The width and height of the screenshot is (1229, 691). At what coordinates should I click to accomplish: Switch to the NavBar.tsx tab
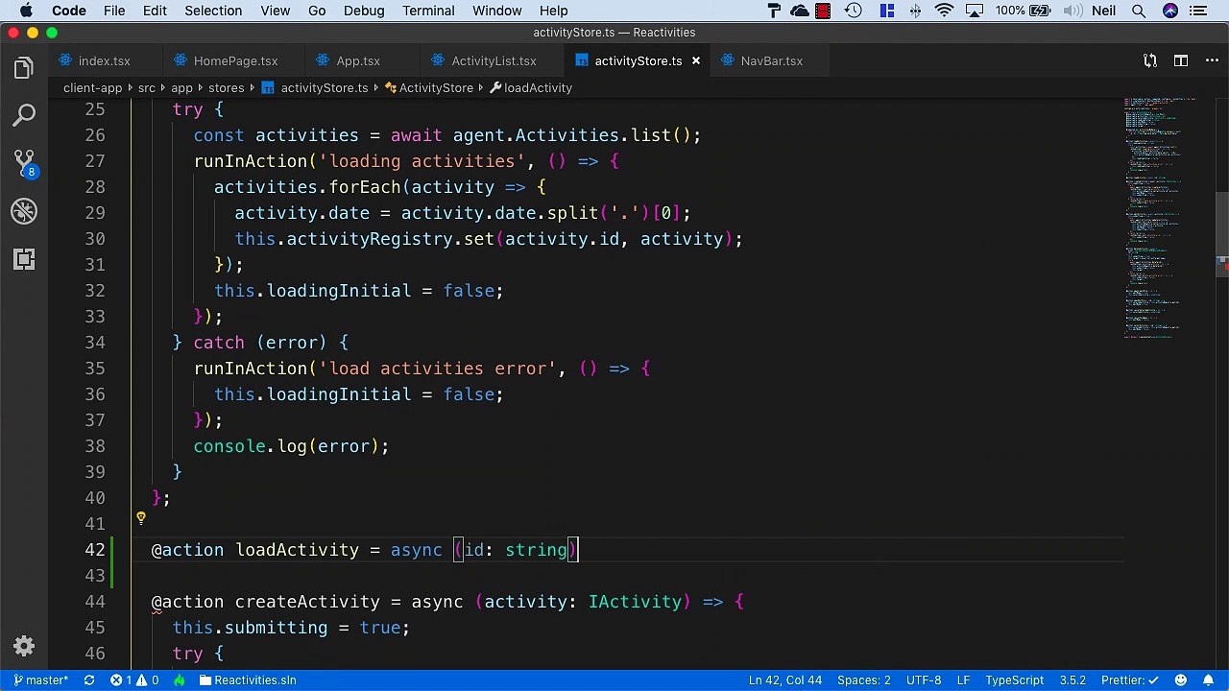[771, 60]
